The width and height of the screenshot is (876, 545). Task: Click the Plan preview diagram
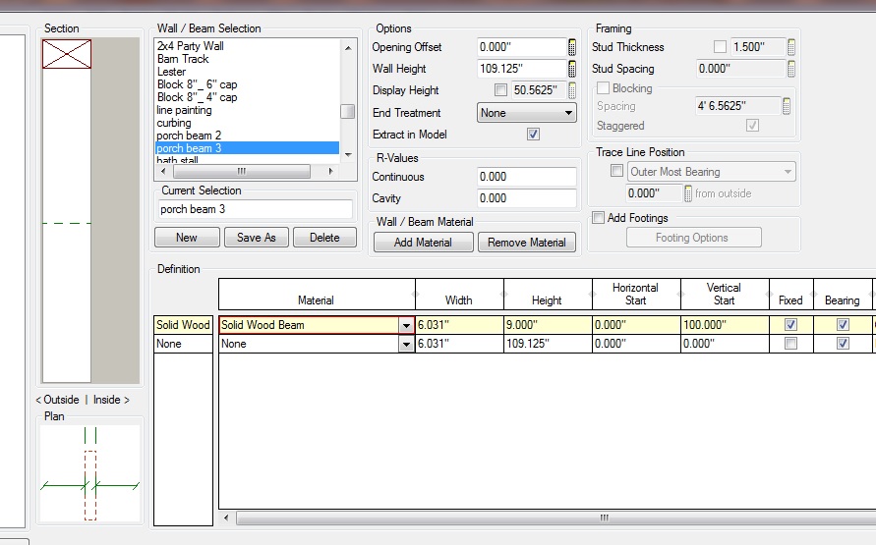click(x=89, y=473)
